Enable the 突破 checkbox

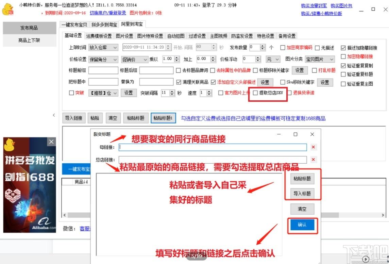click(71, 93)
